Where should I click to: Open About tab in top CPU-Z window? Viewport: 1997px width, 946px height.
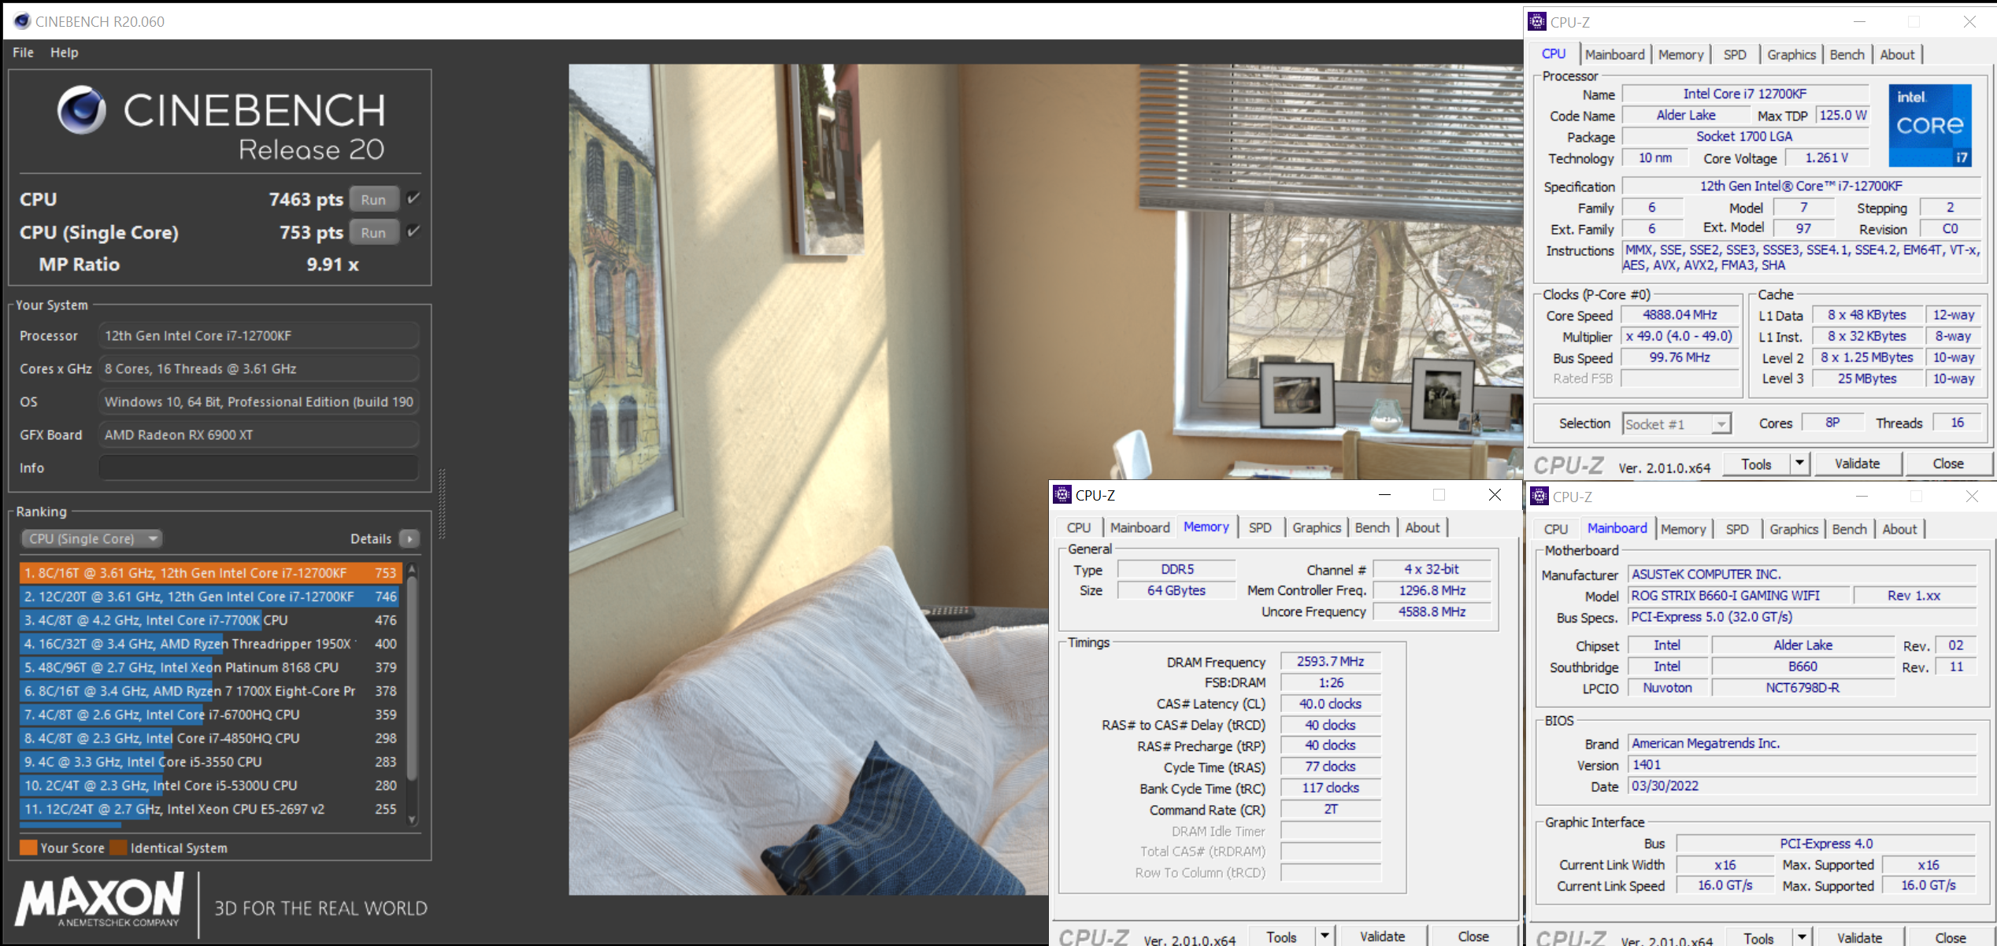pyautogui.click(x=1897, y=54)
